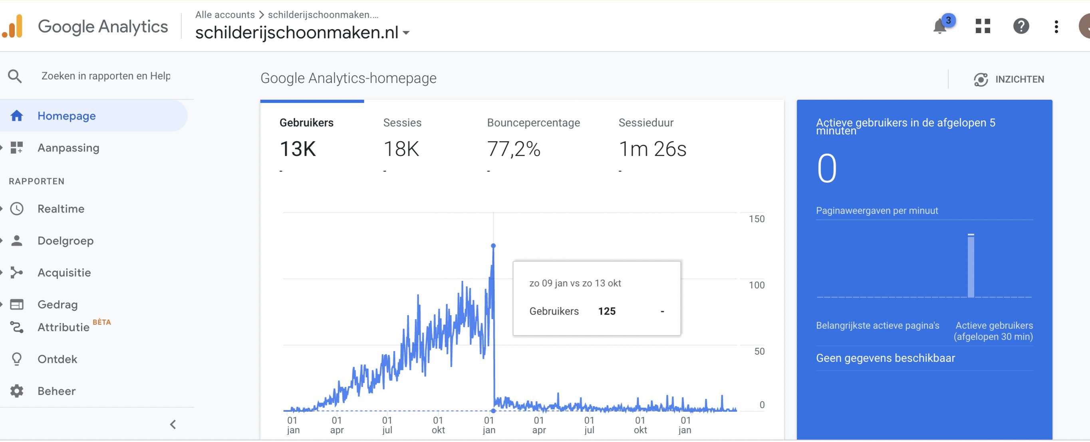Expand the Realtime report section
Viewport: 1090px width, 442px height.
(x=2, y=209)
